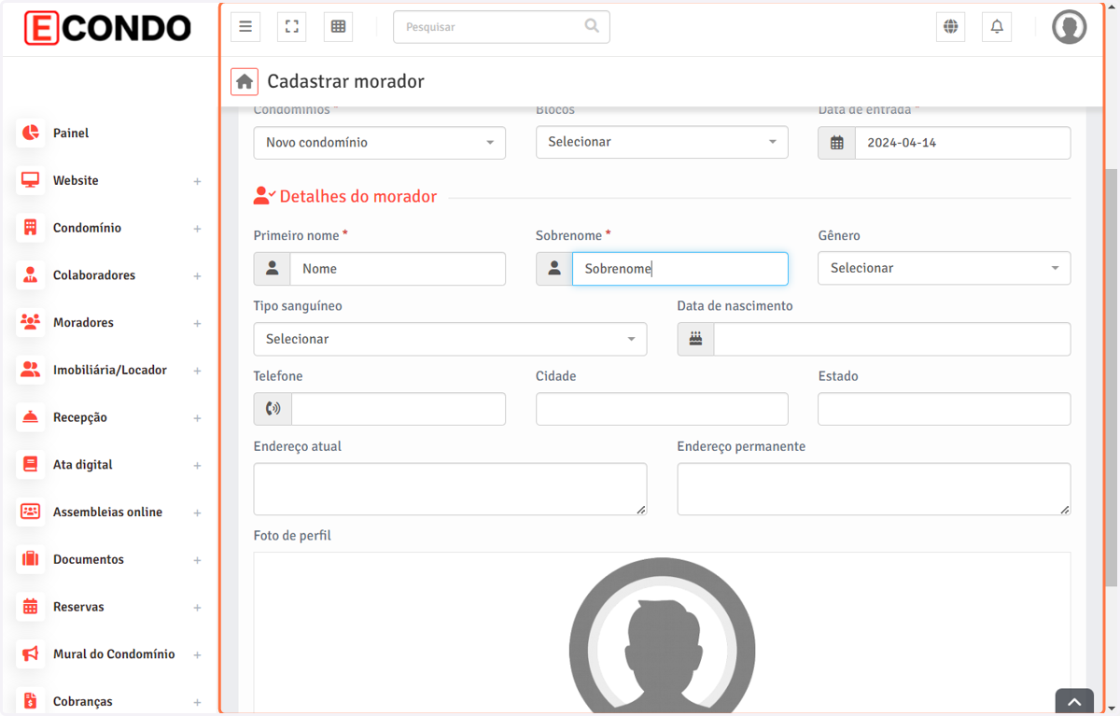Open the Ata digital menu item
The width and height of the screenshot is (1120, 716).
(109, 464)
